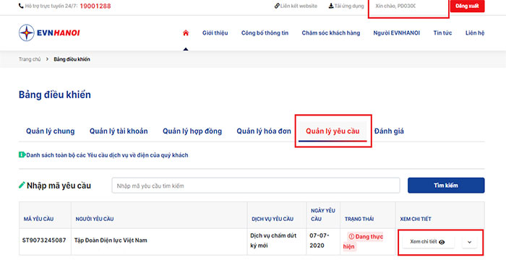506x265 pixels.
Task: Switch to Đánh giá tab
Action: click(389, 131)
